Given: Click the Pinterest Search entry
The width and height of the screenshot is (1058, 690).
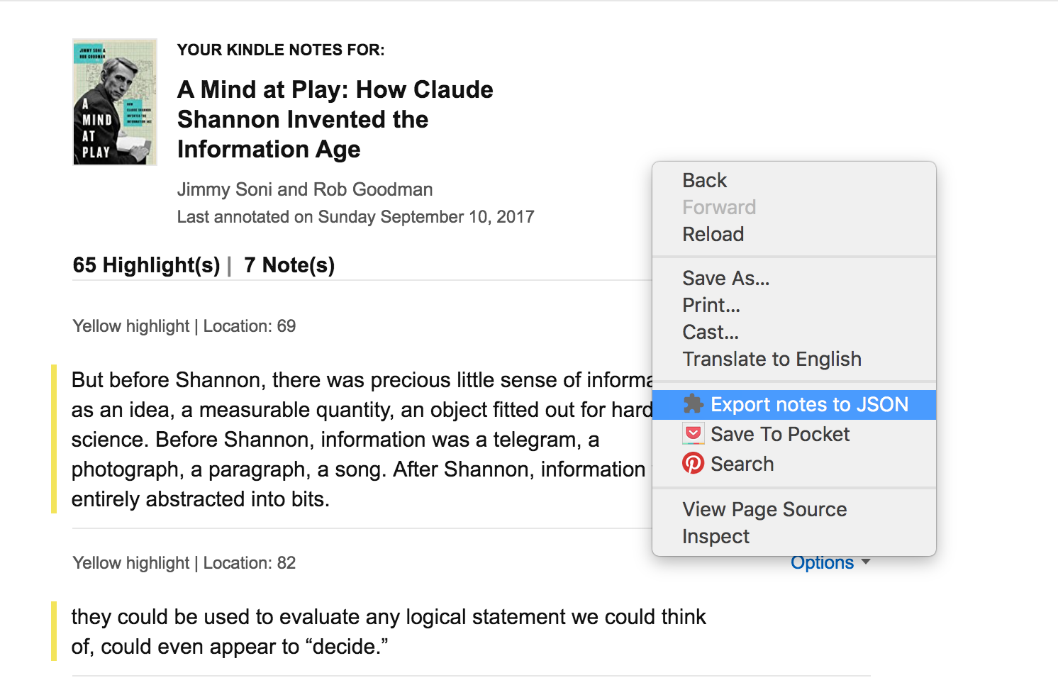Looking at the screenshot, I should 742,464.
